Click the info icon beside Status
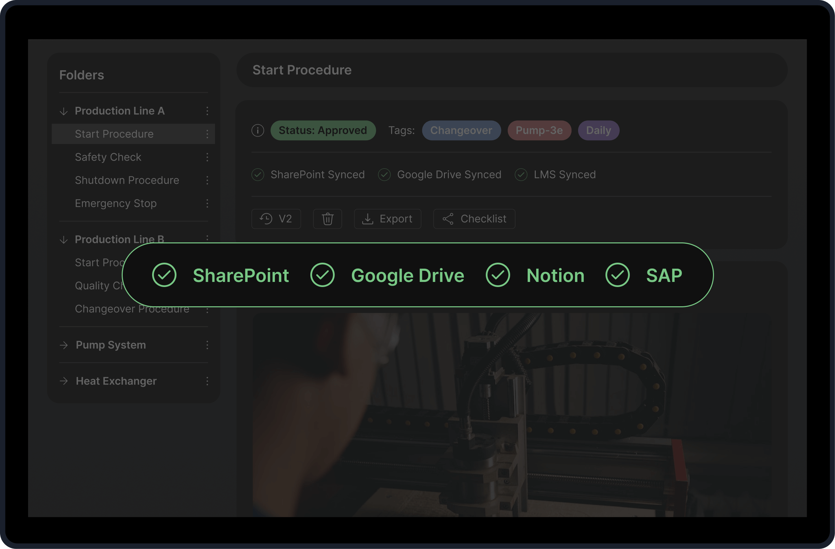The width and height of the screenshot is (835, 549). pyautogui.click(x=258, y=130)
